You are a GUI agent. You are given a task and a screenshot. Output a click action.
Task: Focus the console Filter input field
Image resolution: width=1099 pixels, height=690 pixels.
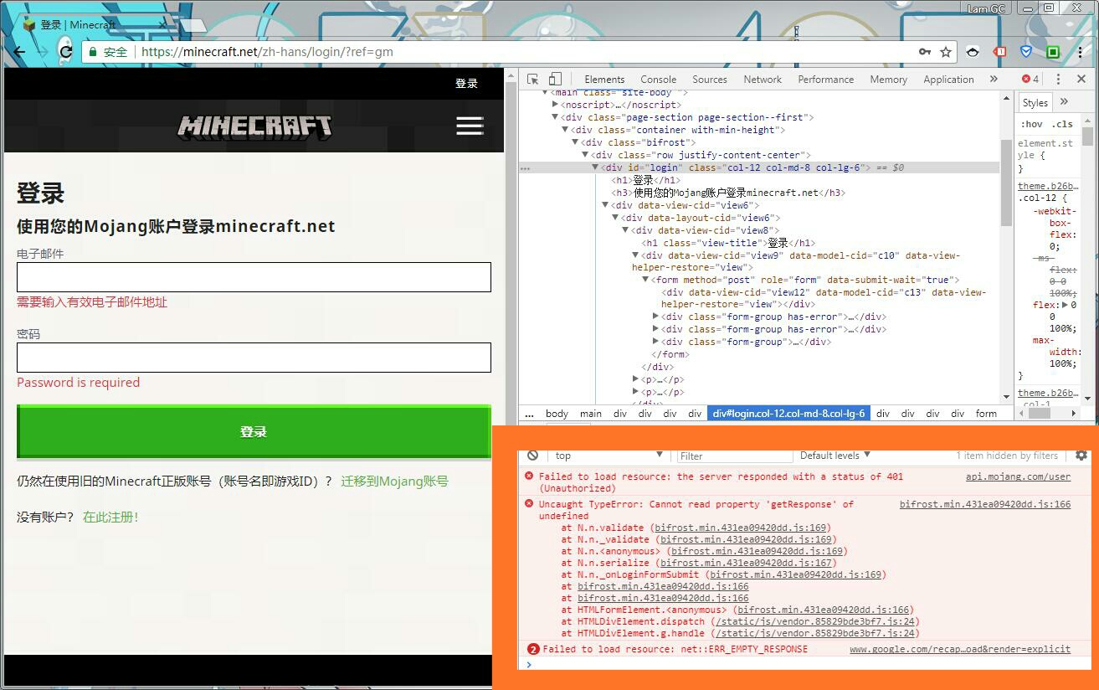pyautogui.click(x=733, y=456)
